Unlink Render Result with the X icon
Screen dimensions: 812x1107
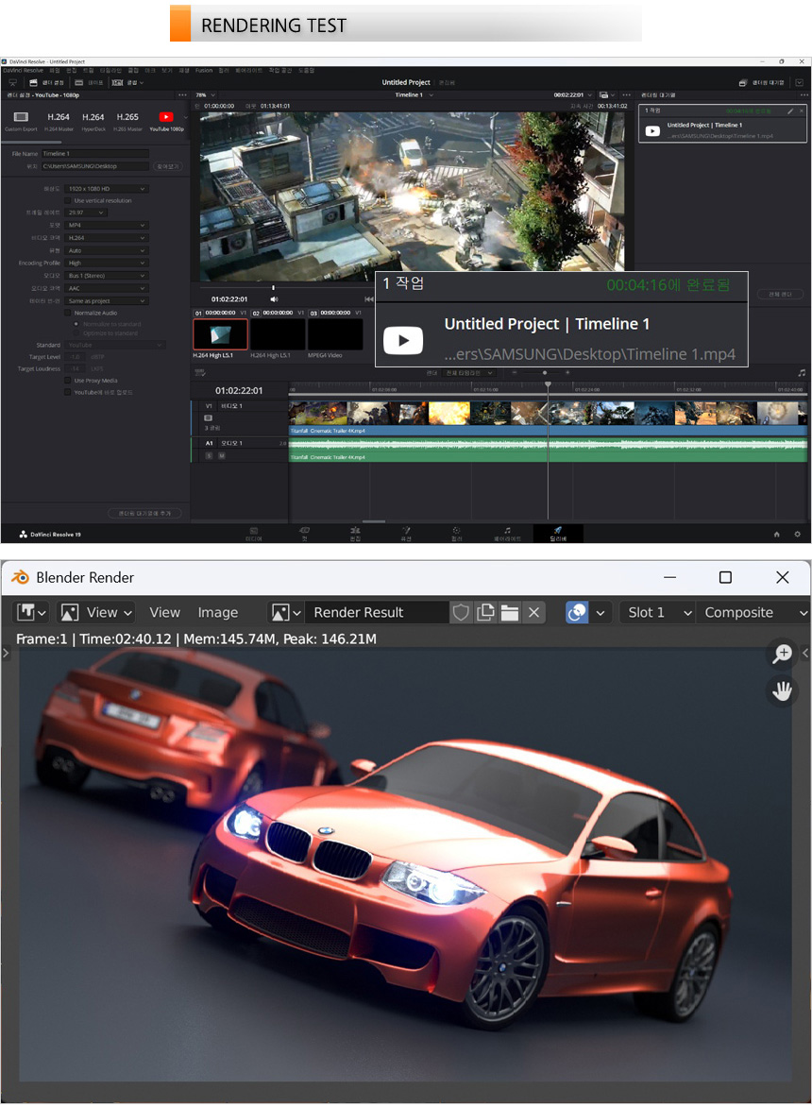coord(533,612)
